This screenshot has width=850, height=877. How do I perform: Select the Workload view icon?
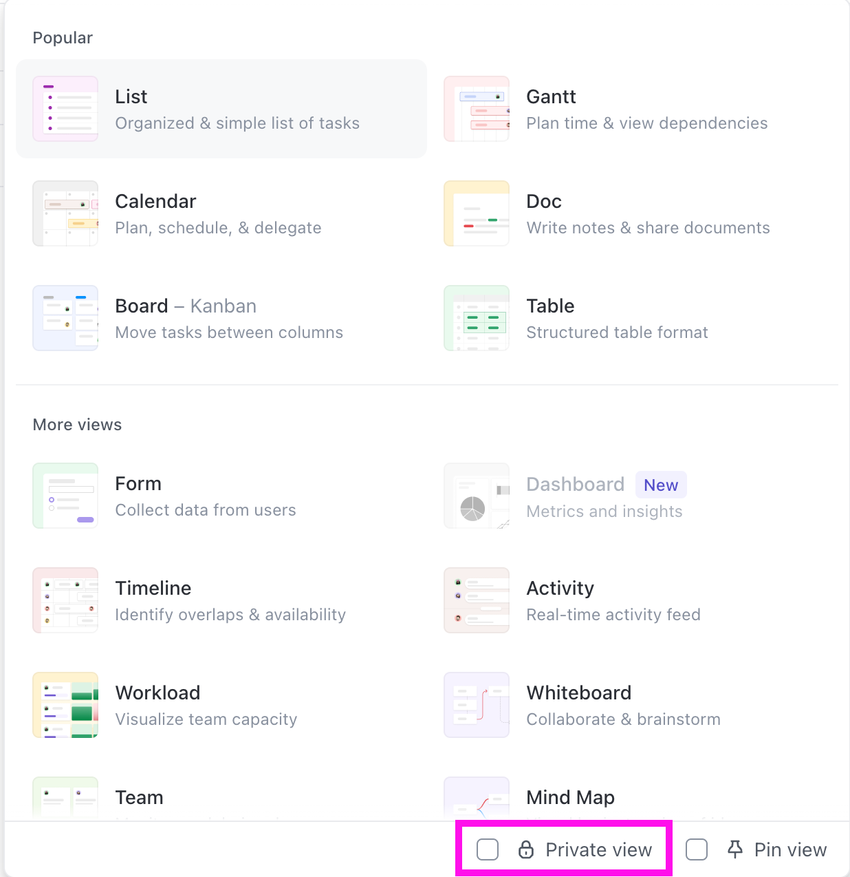65,705
